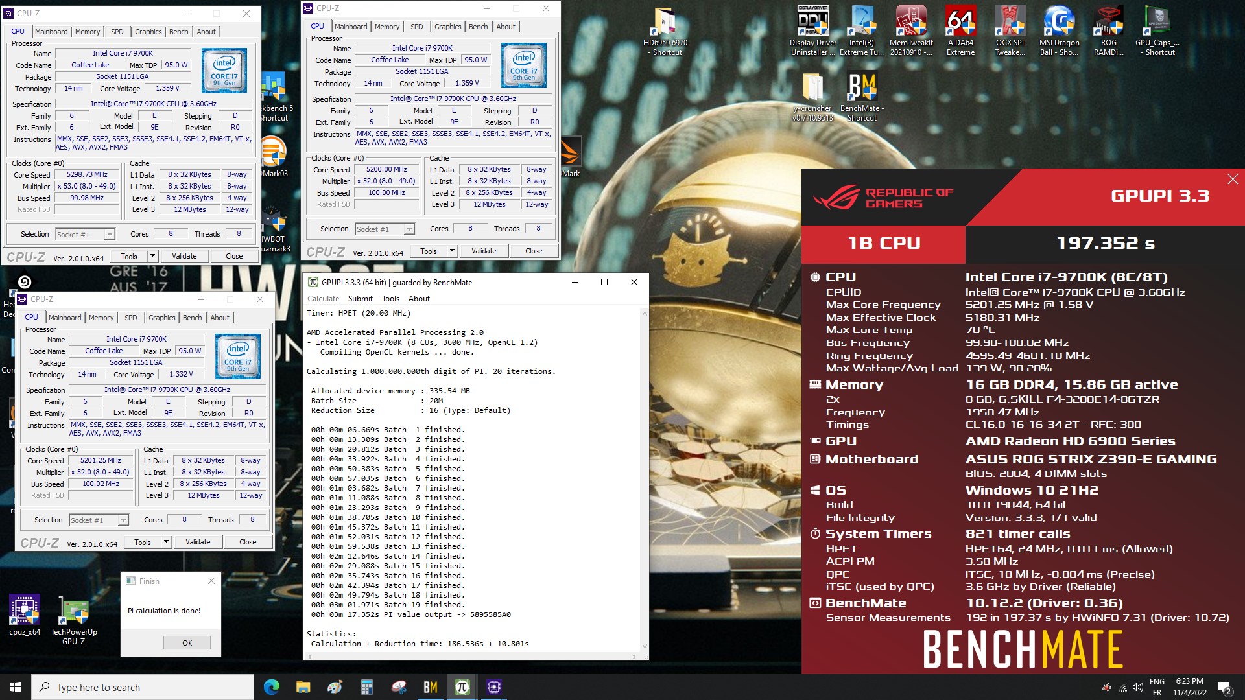1245x700 pixels.
Task: Click Close button in top-center CPU-Z
Action: point(534,251)
